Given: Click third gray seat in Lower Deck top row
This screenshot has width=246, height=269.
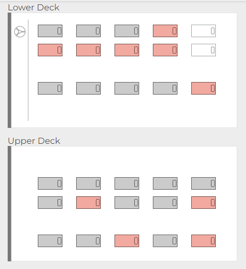Looking at the screenshot, I should tap(127, 31).
